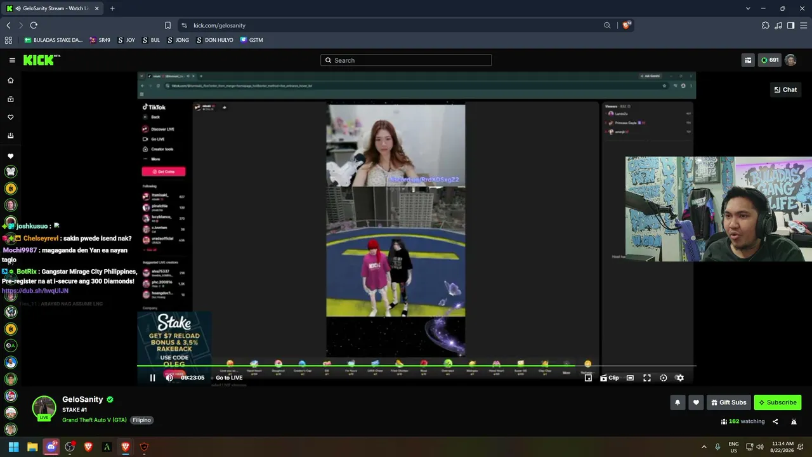The height and width of the screenshot is (457, 812).
Task: Click the Gift Subs button
Action: [729, 402]
